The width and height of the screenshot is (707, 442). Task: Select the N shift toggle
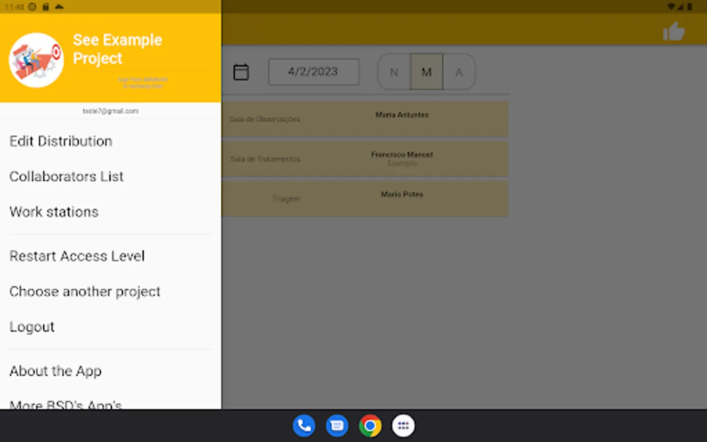tap(394, 72)
